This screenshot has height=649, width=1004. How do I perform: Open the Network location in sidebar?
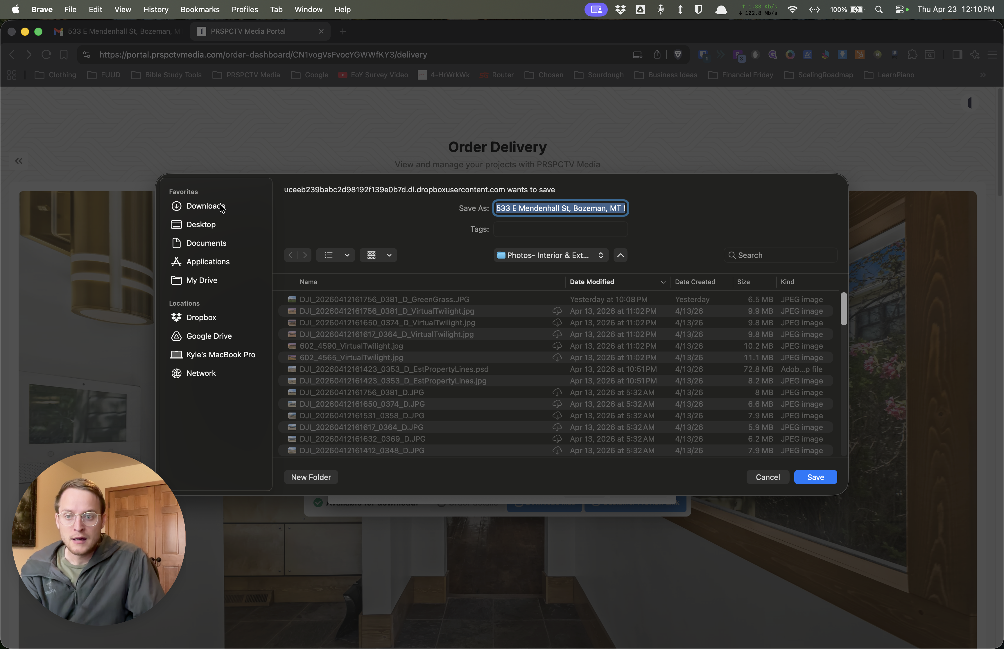[201, 373]
